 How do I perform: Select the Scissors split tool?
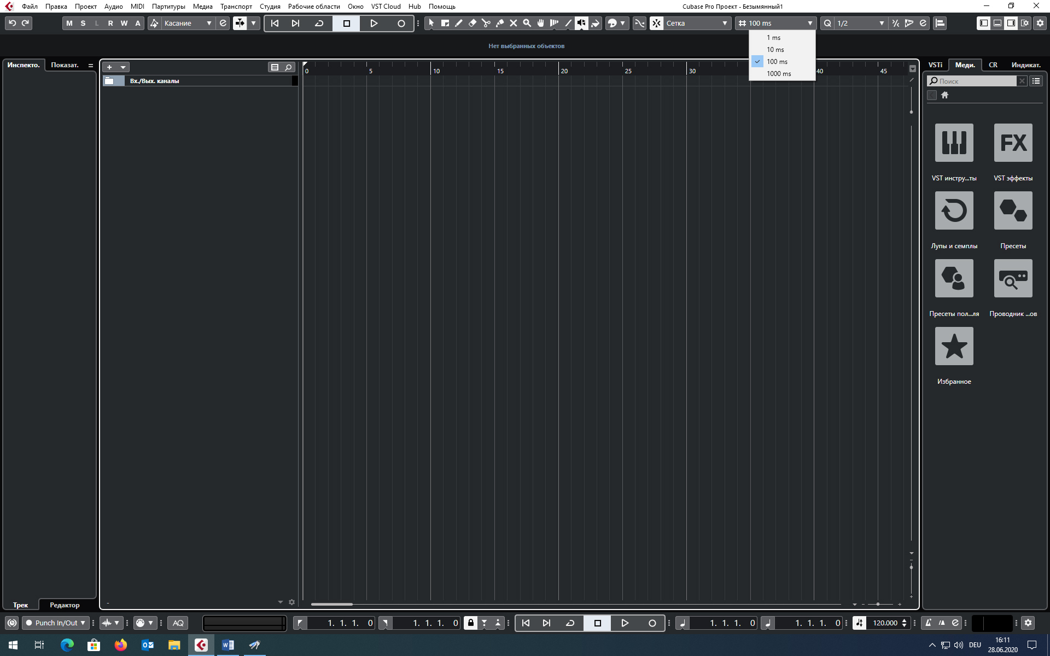click(x=486, y=23)
